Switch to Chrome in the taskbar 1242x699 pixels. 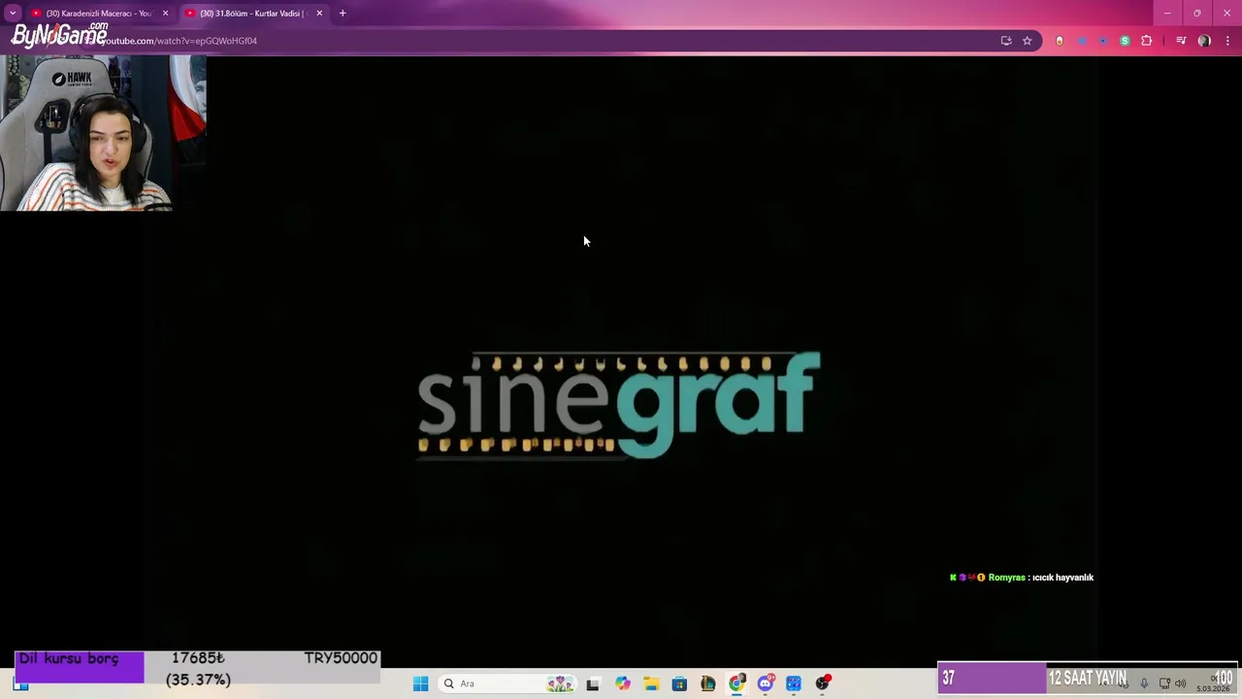(x=736, y=683)
